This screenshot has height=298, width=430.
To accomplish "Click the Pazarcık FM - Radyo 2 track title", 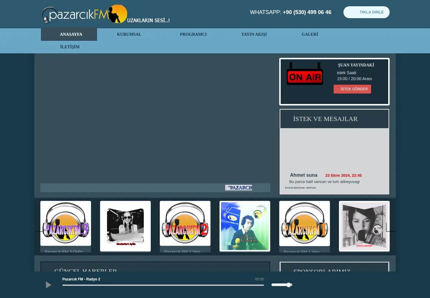I will 81,279.
